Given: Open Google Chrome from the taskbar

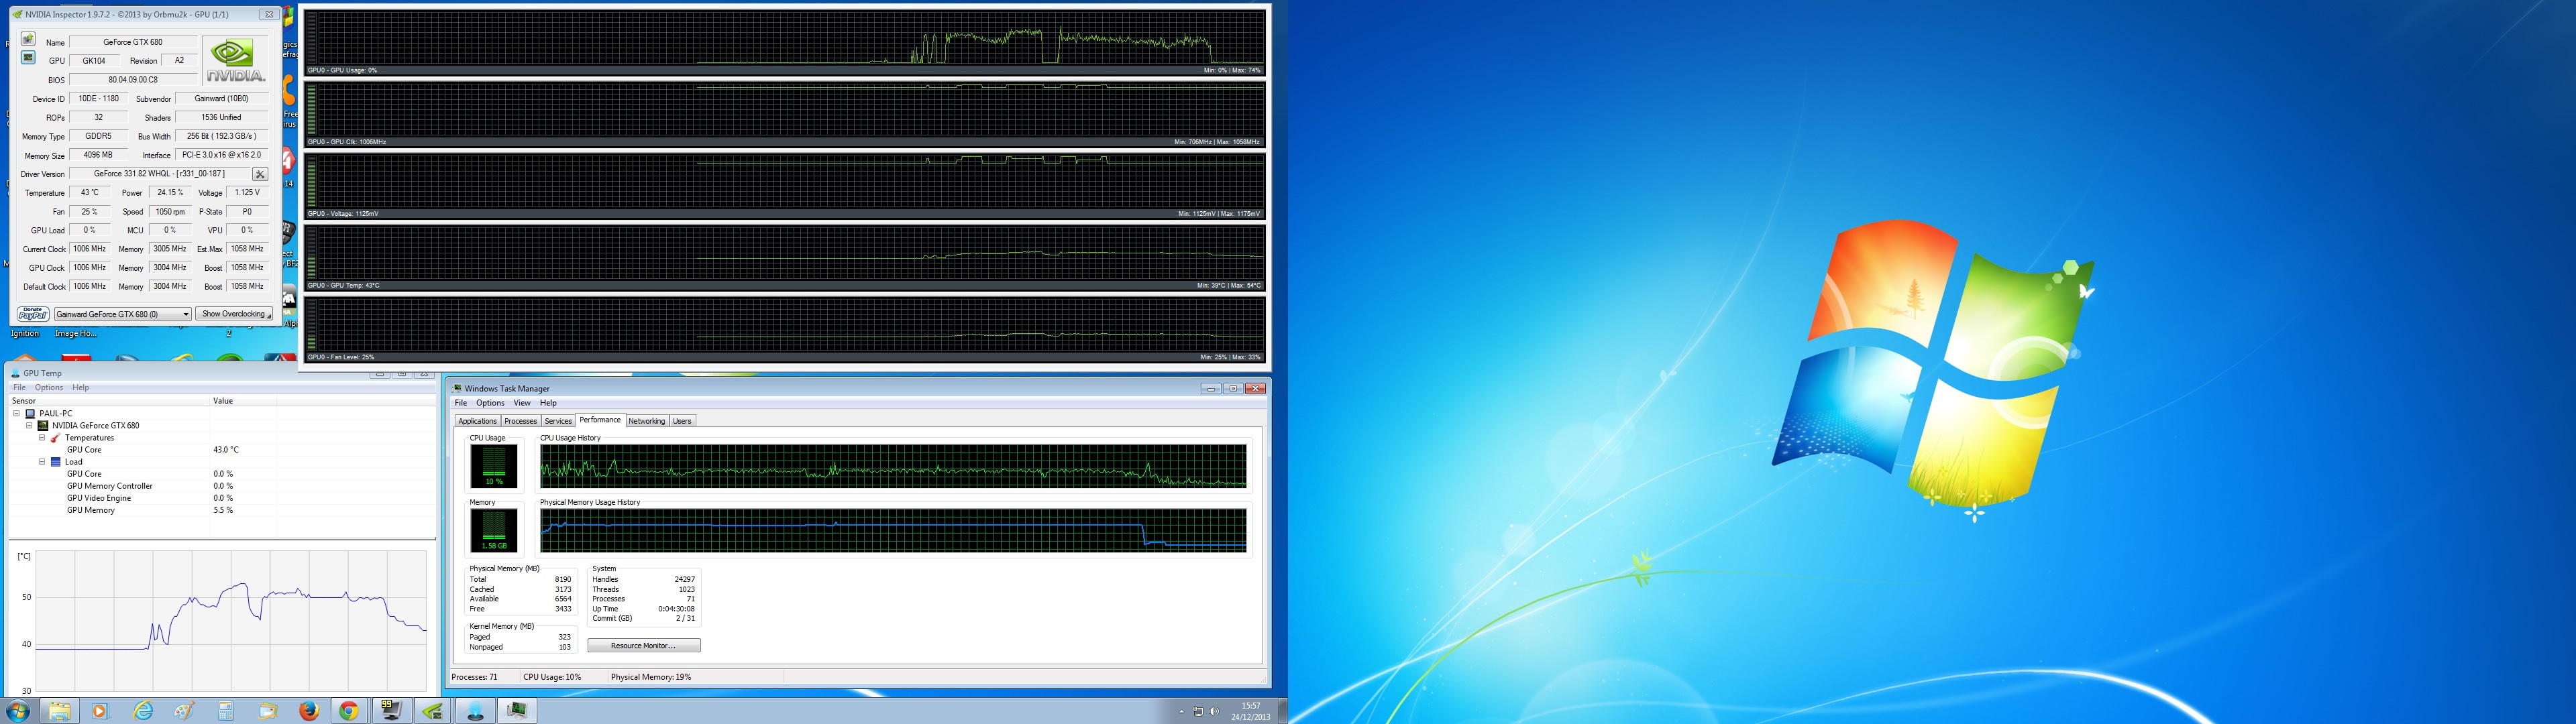Looking at the screenshot, I should tap(348, 711).
